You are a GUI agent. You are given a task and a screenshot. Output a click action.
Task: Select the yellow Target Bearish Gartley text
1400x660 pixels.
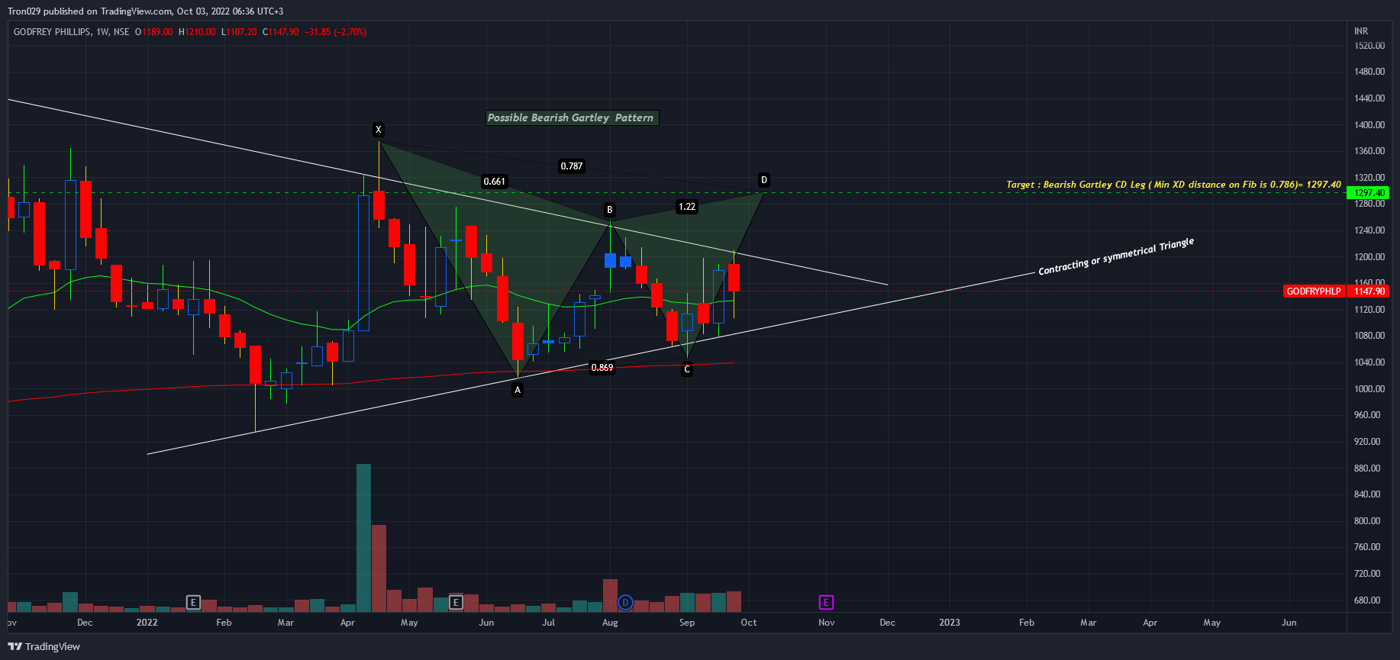1173,185
